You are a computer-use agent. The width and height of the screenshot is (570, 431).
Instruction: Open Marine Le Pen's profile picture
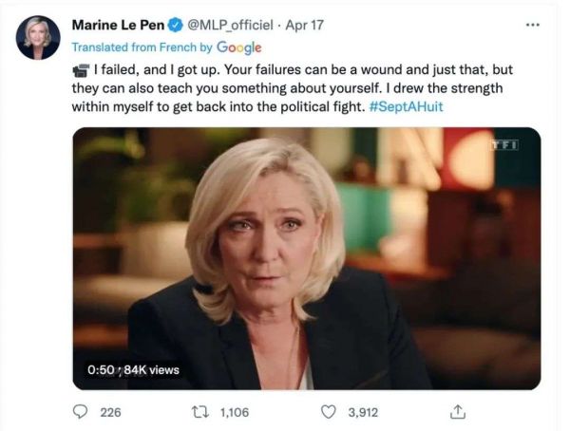click(x=38, y=38)
